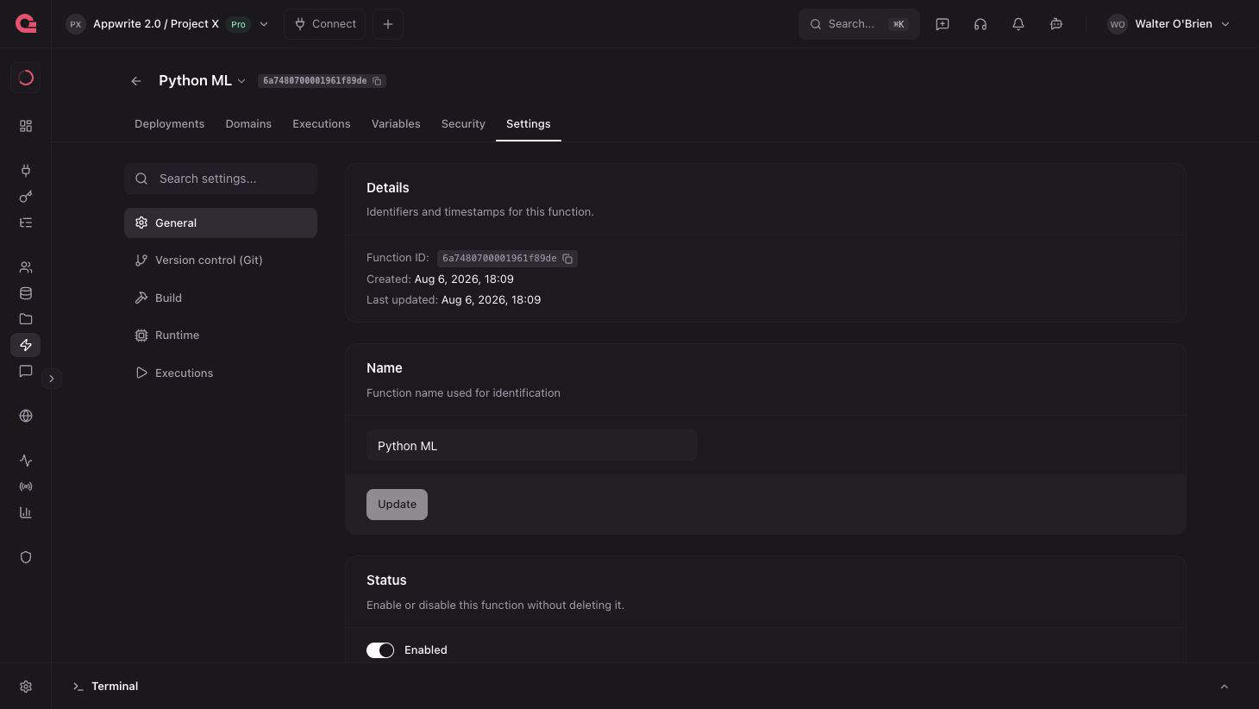The height and width of the screenshot is (709, 1259).
Task: Open the Messaging chat icon in sidebar
Action: (26, 371)
